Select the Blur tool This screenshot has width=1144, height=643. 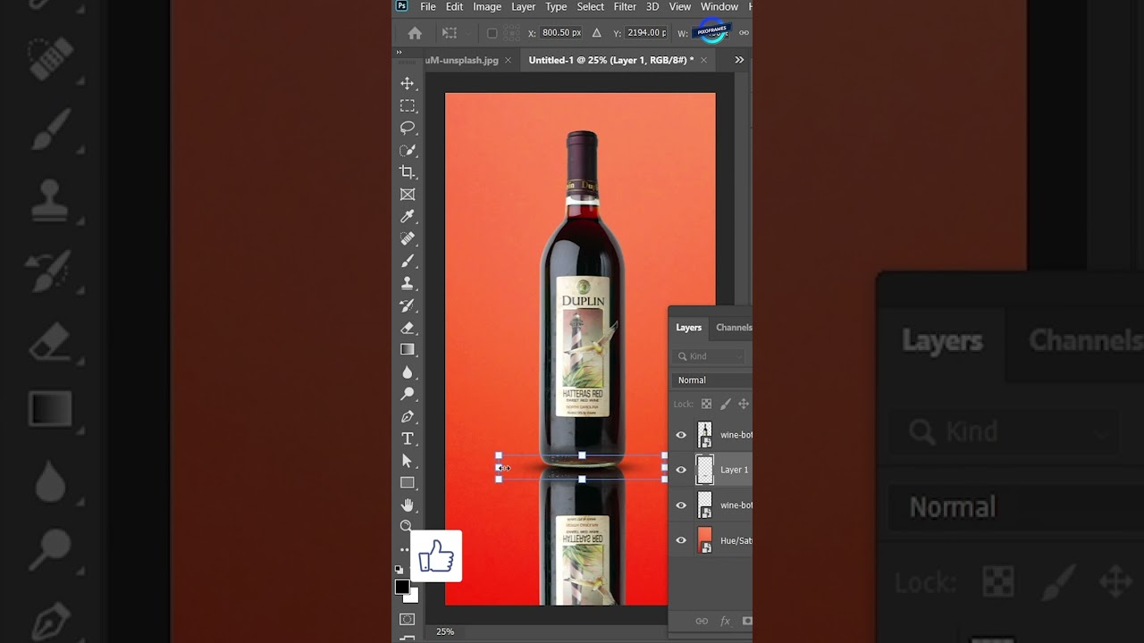coord(408,372)
